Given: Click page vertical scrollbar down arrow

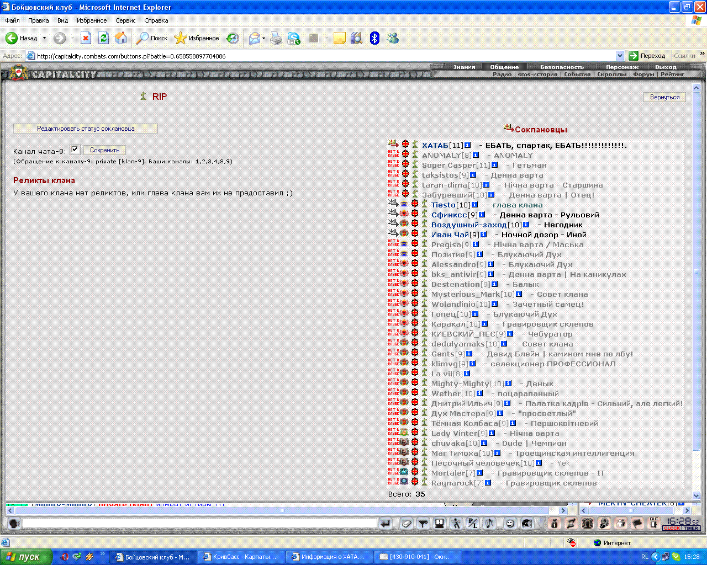Looking at the screenshot, I should pyautogui.click(x=696, y=496).
